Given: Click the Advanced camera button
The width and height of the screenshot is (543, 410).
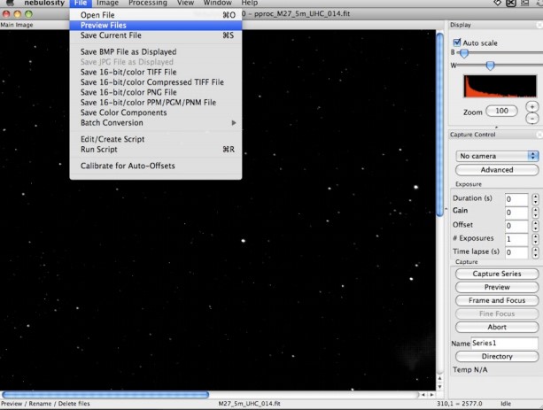Looking at the screenshot, I should point(496,170).
